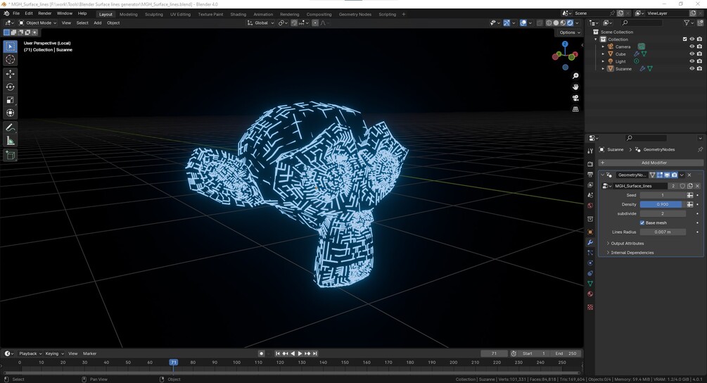Viewport: 707px width, 383px height.
Task: Play the animation forward
Action: coord(300,353)
